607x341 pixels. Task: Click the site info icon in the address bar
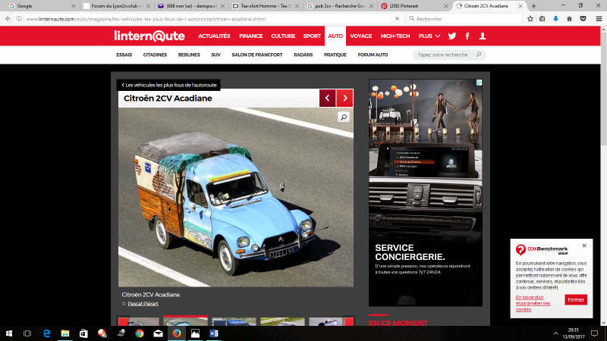pyautogui.click(x=18, y=18)
